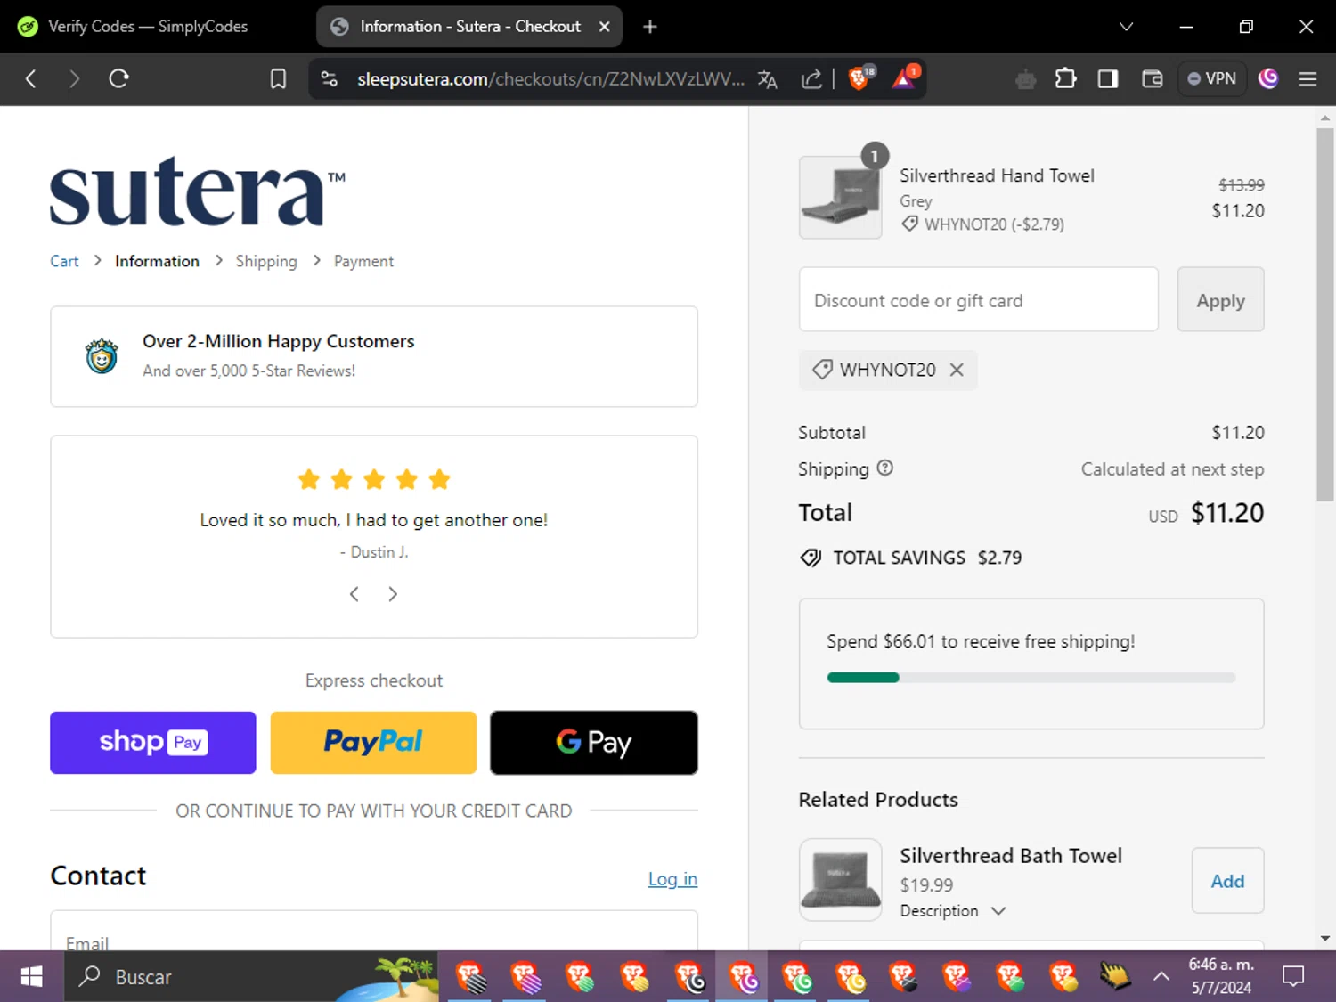Click the free shipping progress bar
The image size is (1336, 1002).
pyautogui.click(x=1031, y=678)
